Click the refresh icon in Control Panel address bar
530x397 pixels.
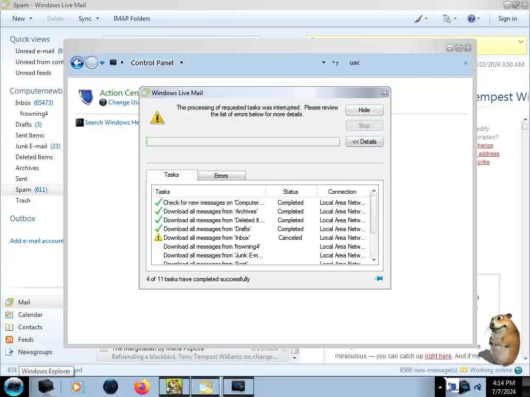[335, 63]
